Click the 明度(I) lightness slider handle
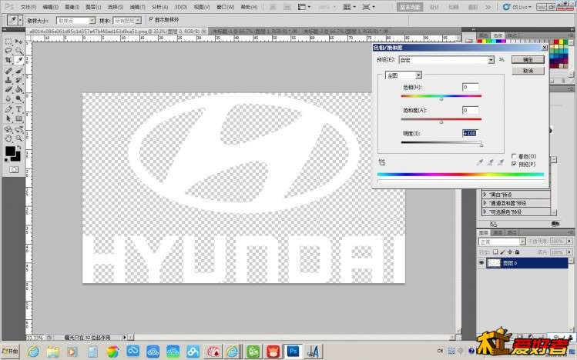The height and width of the screenshot is (360, 577). pos(481,145)
